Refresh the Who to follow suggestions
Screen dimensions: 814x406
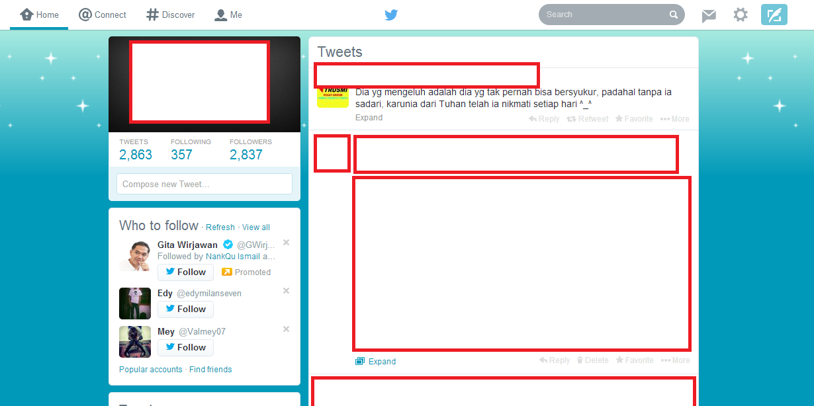pyautogui.click(x=220, y=227)
